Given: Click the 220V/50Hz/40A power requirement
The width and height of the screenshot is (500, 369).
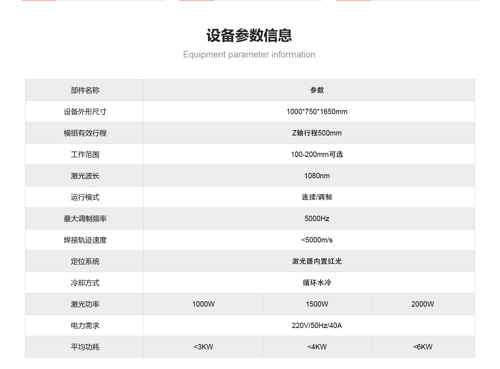Looking at the screenshot, I should (x=317, y=326).
